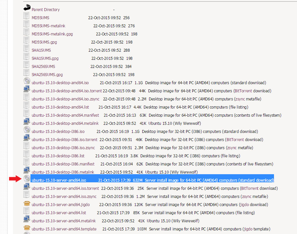The image size is (297, 234).
Task: Follow BitTorrent link in server-amd64 torrent description
Action: [250, 188]
